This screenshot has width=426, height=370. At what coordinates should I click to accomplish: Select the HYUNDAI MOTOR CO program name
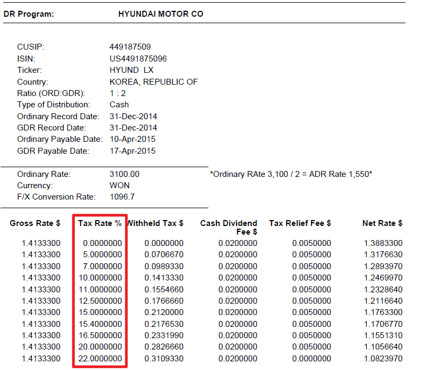coord(161,14)
